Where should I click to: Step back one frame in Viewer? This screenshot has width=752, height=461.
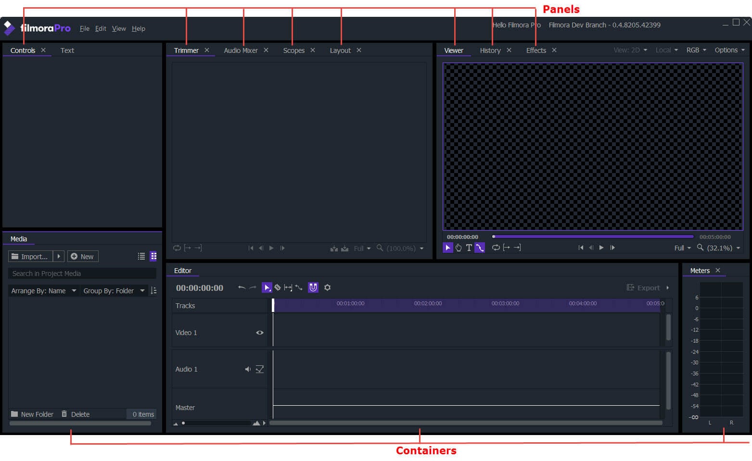tap(591, 248)
